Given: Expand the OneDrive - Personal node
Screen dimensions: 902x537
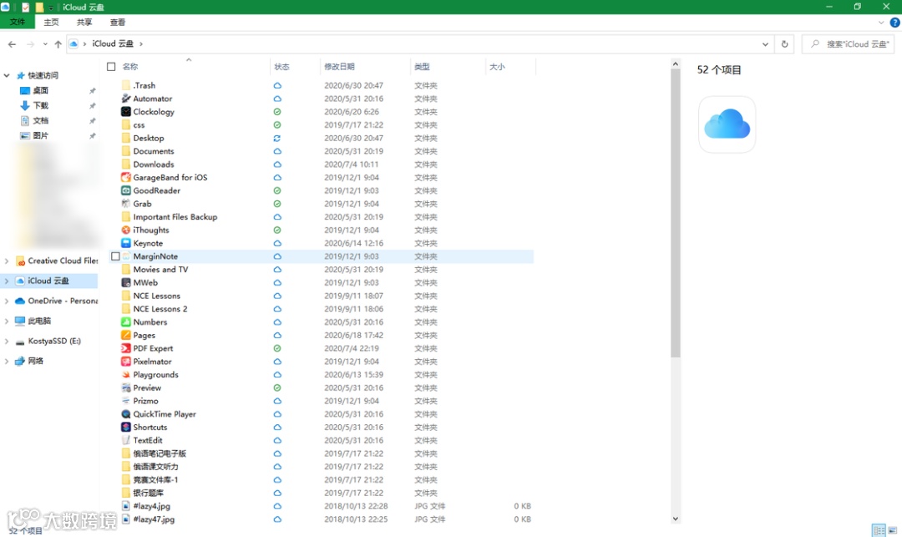Looking at the screenshot, I should click(7, 301).
